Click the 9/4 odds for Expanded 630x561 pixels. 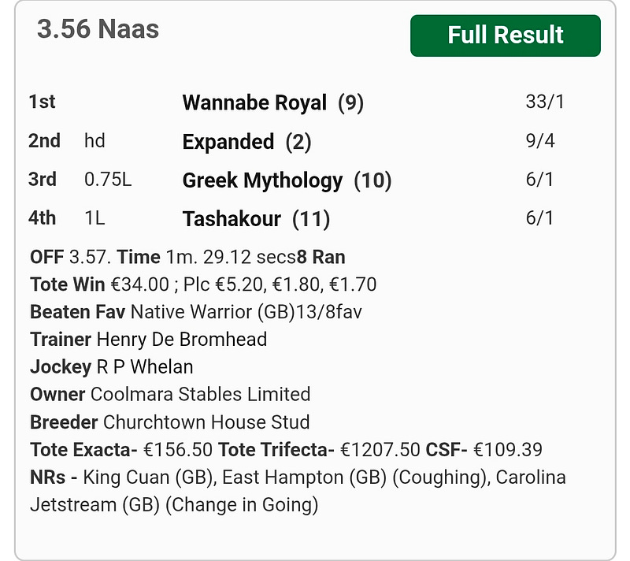click(x=540, y=141)
